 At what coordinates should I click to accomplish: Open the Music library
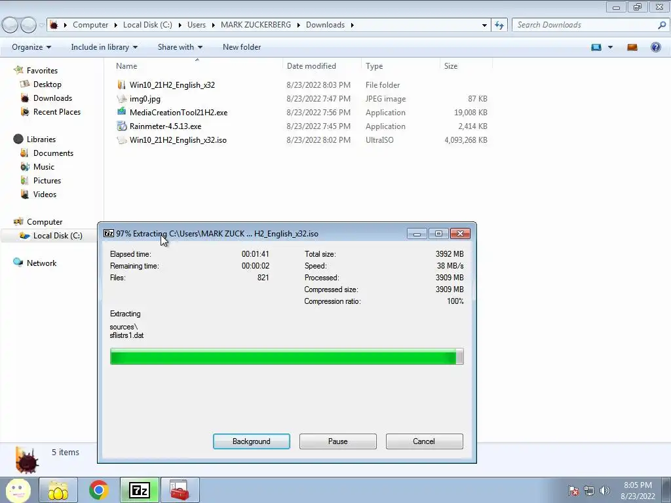(44, 167)
